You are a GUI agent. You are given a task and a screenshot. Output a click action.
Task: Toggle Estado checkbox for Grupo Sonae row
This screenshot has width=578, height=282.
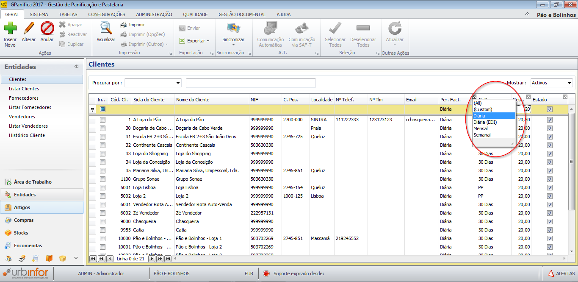[x=550, y=179]
